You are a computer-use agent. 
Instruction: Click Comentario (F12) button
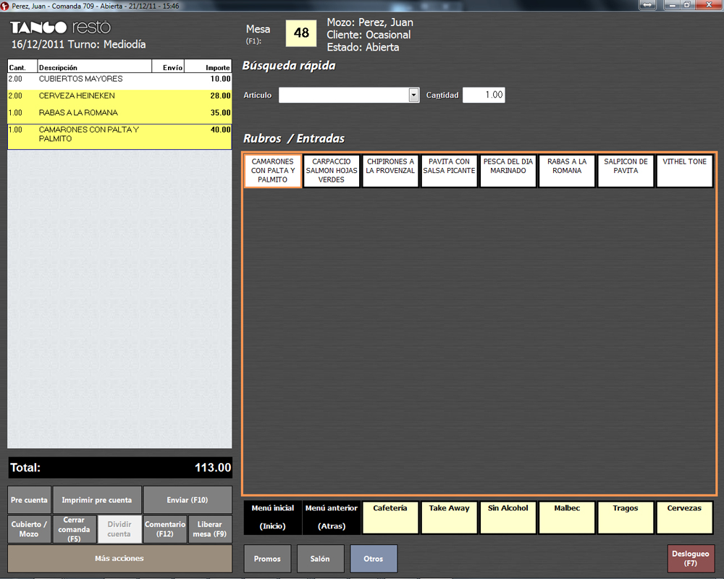point(165,529)
